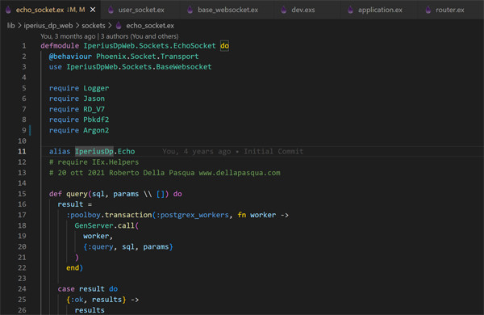Click 'results' on line 26
This screenshot has width=484, height=315.
coord(90,310)
